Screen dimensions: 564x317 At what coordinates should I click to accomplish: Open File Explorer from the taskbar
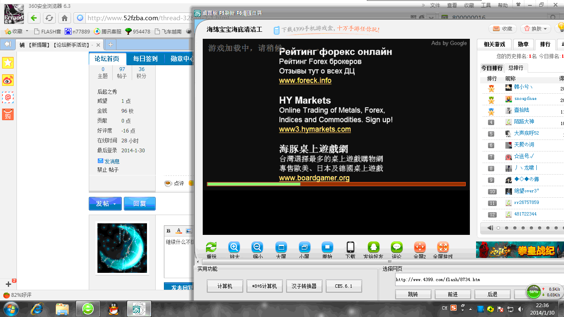pyautogui.click(x=62, y=308)
